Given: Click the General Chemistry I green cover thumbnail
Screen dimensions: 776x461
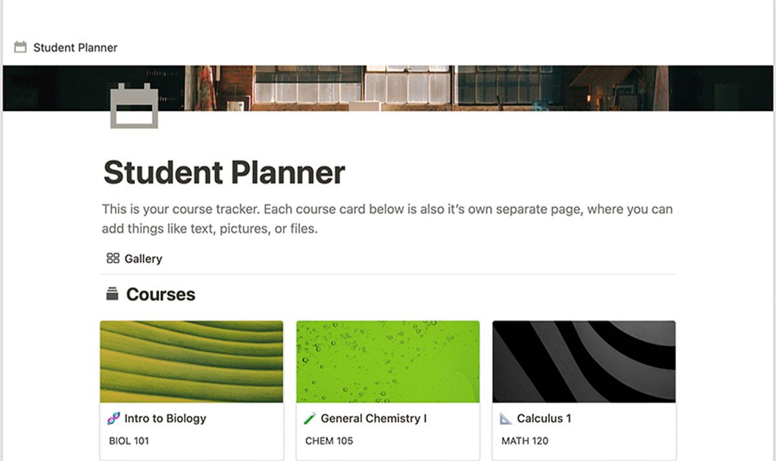Looking at the screenshot, I should point(388,362).
